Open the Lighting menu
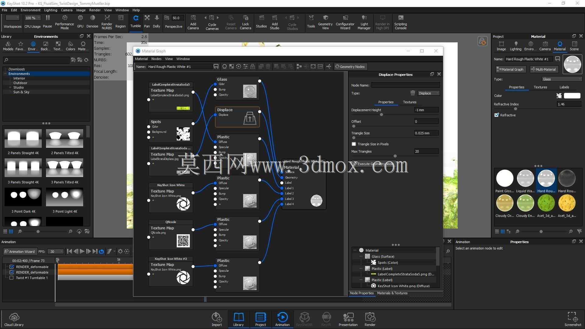 [51, 10]
